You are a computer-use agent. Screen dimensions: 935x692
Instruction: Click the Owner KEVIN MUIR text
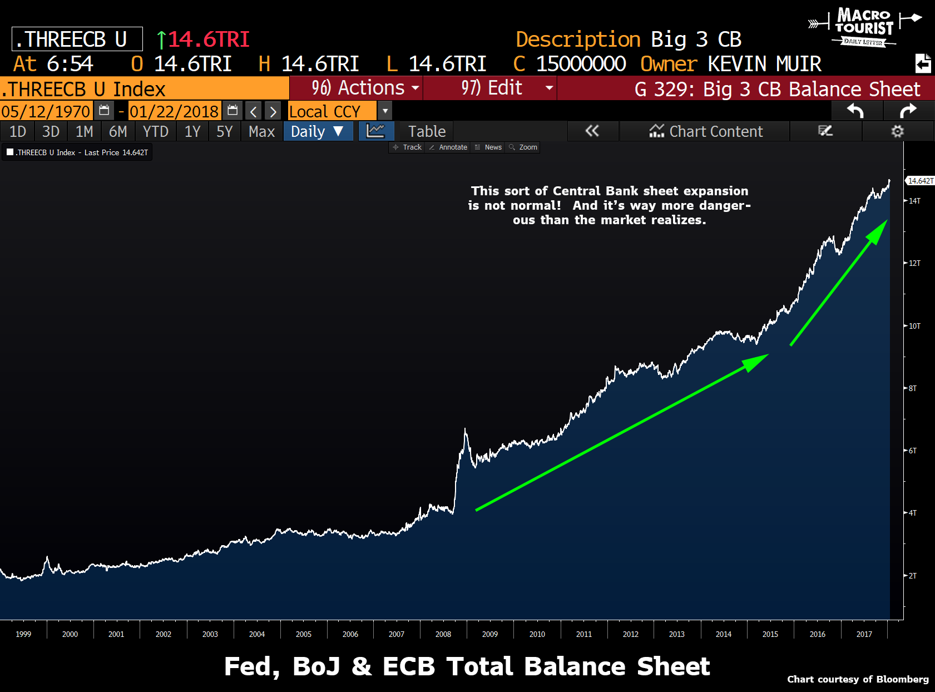pos(731,64)
